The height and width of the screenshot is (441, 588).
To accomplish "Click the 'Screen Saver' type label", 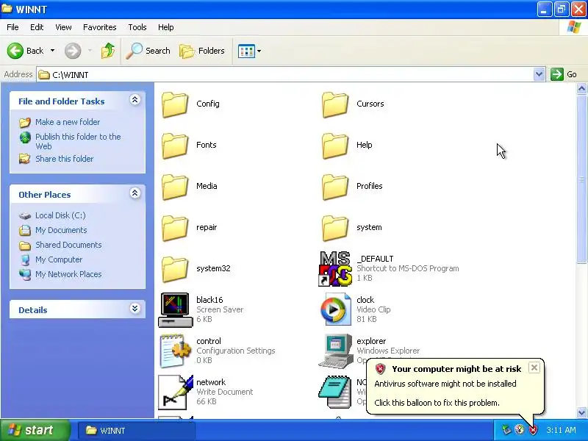I will [x=220, y=309].
